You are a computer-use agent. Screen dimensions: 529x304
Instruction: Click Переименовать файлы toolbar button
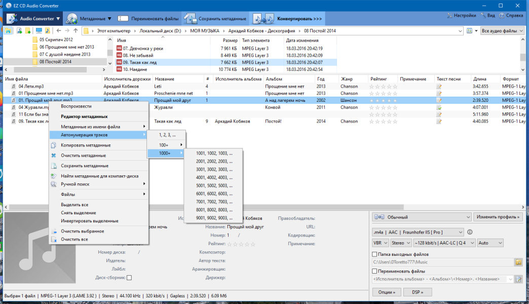tap(148, 19)
